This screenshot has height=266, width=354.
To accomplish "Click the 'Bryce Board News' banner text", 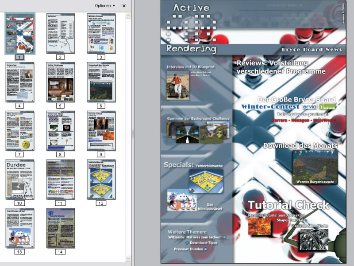I will click(312, 50).
